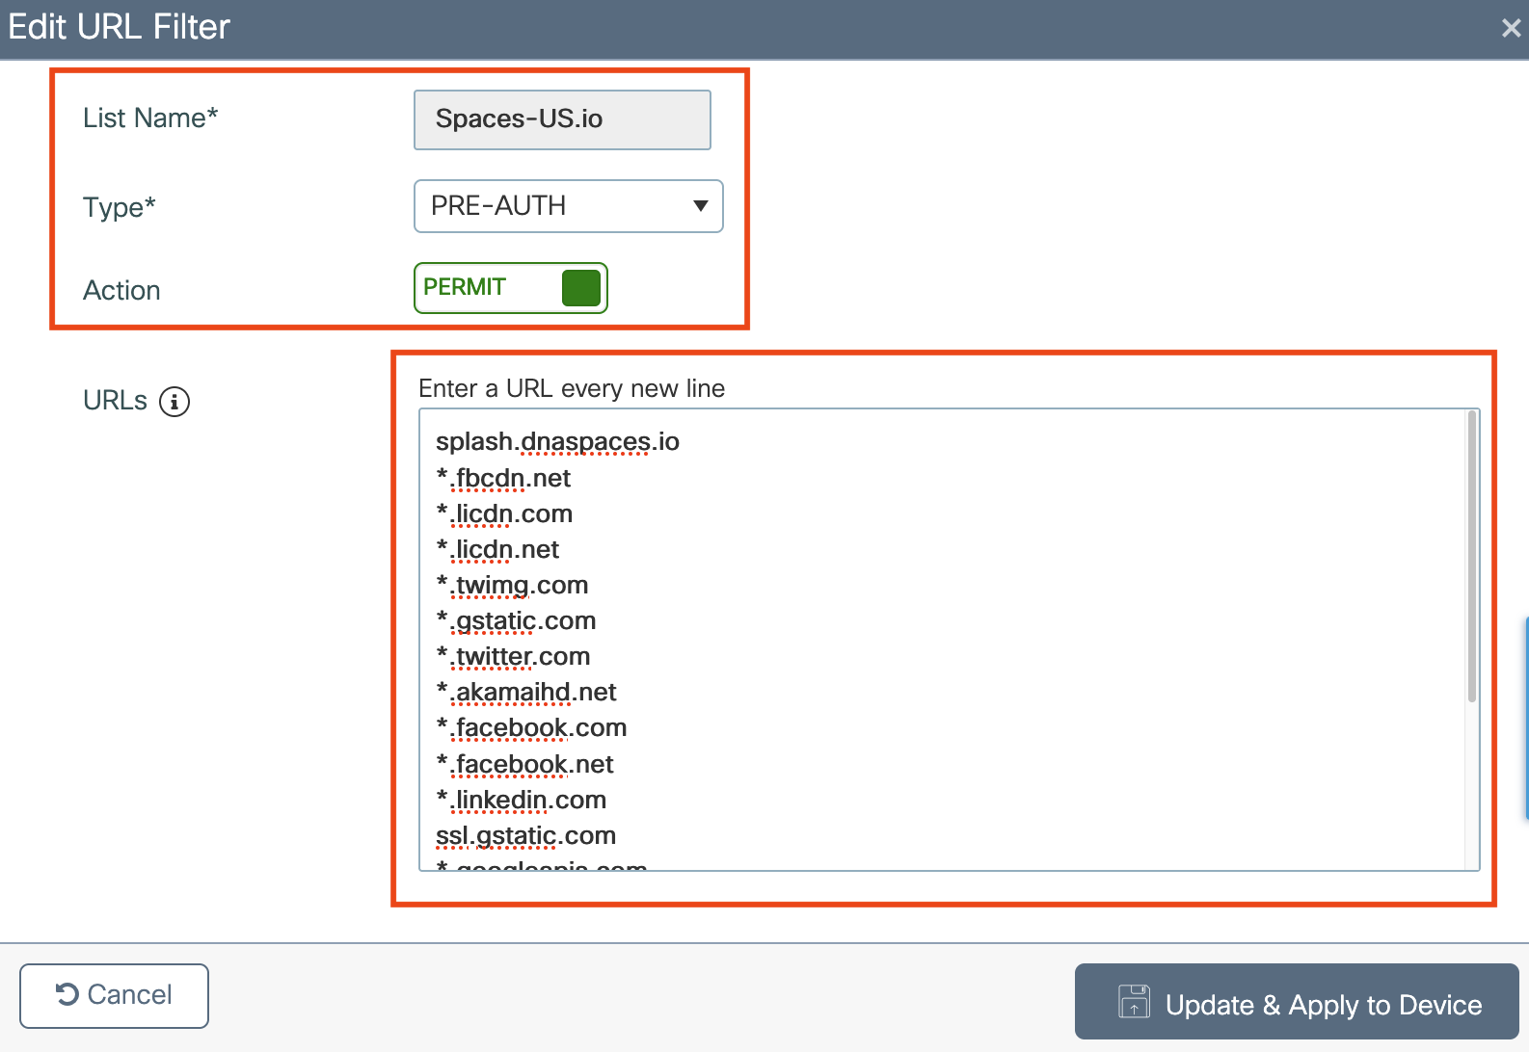This screenshot has width=1529, height=1052.
Task: Click the URL list scrollbar
Action: [x=1472, y=557]
